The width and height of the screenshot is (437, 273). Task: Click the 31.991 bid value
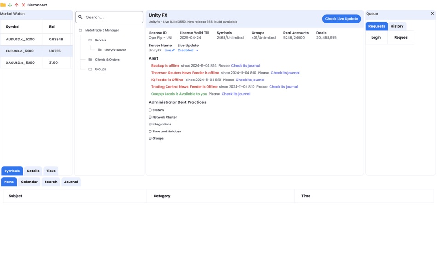(54, 63)
